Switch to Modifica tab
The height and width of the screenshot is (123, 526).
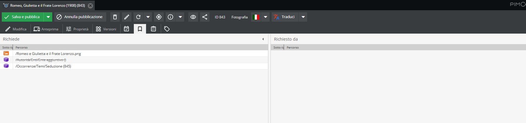(16, 29)
